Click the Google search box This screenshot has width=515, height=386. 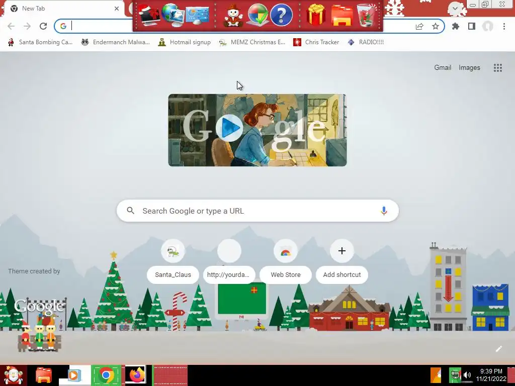257,211
